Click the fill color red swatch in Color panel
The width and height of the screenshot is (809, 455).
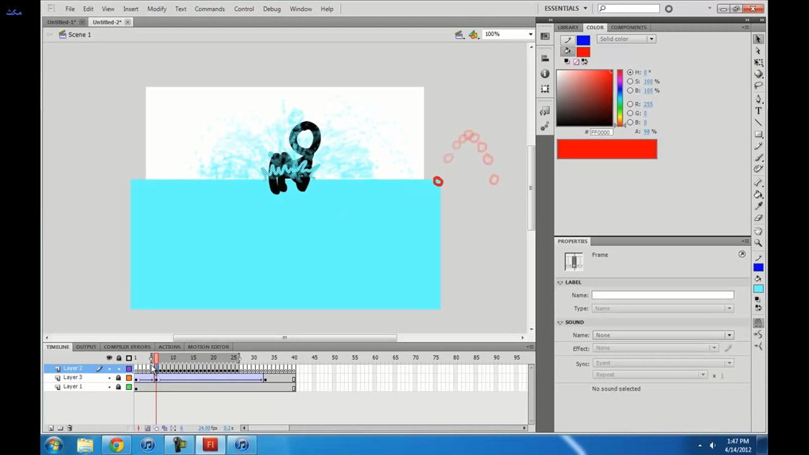(x=583, y=52)
